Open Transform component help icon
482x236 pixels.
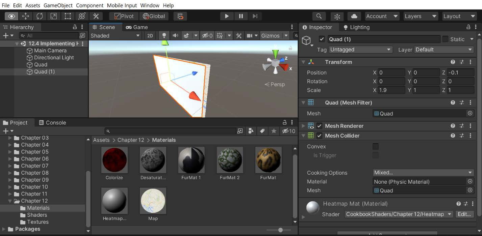click(x=453, y=62)
